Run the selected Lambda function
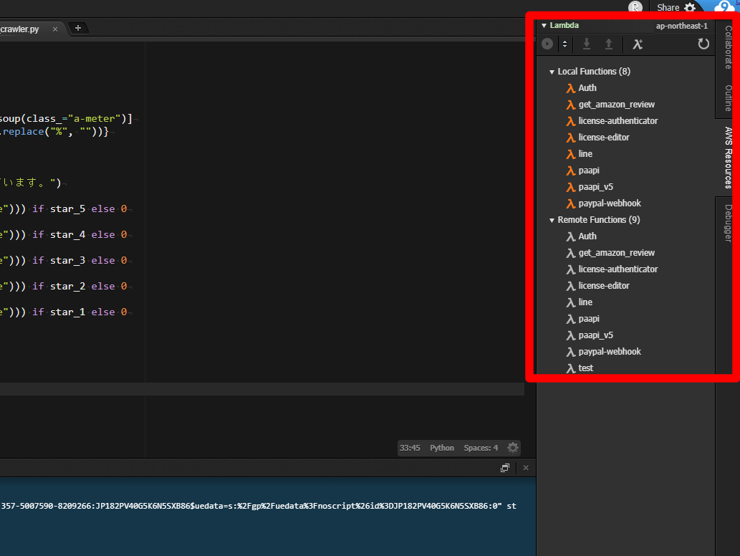 547,44
